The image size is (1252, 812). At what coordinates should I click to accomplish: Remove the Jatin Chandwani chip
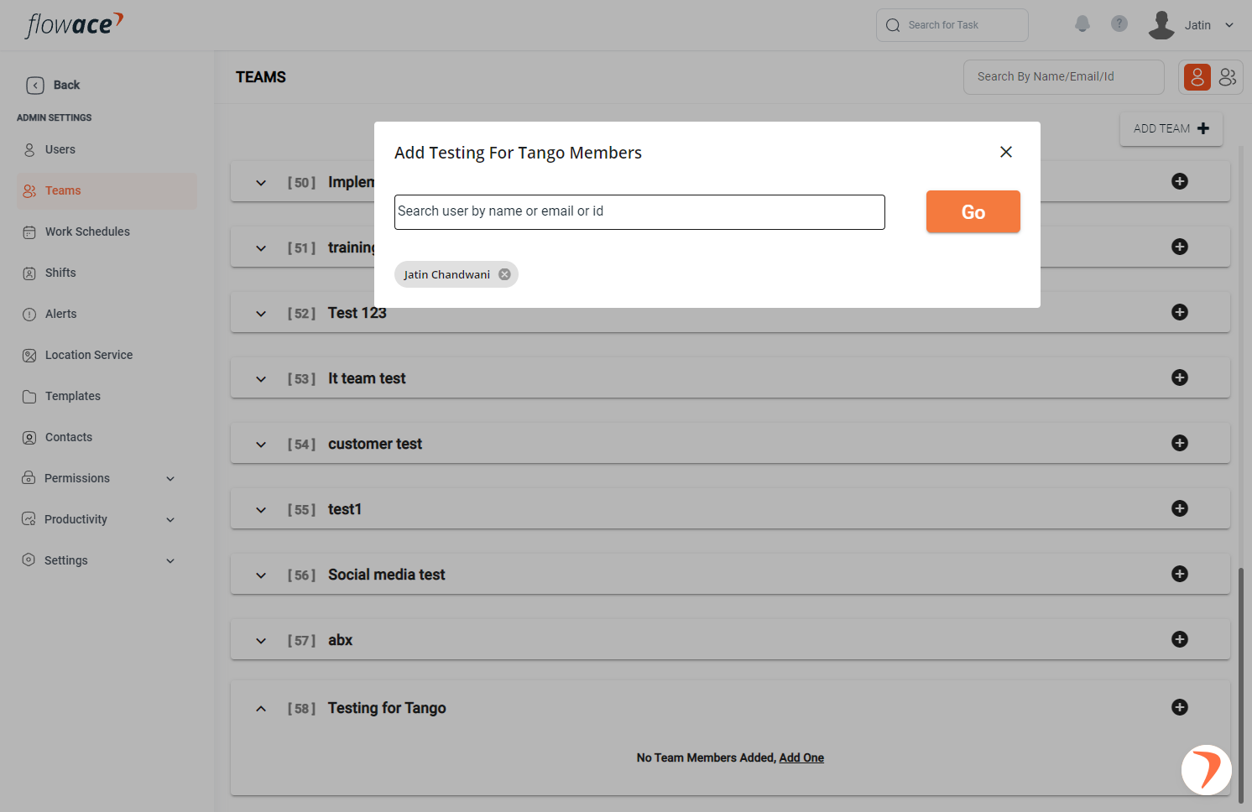point(504,274)
